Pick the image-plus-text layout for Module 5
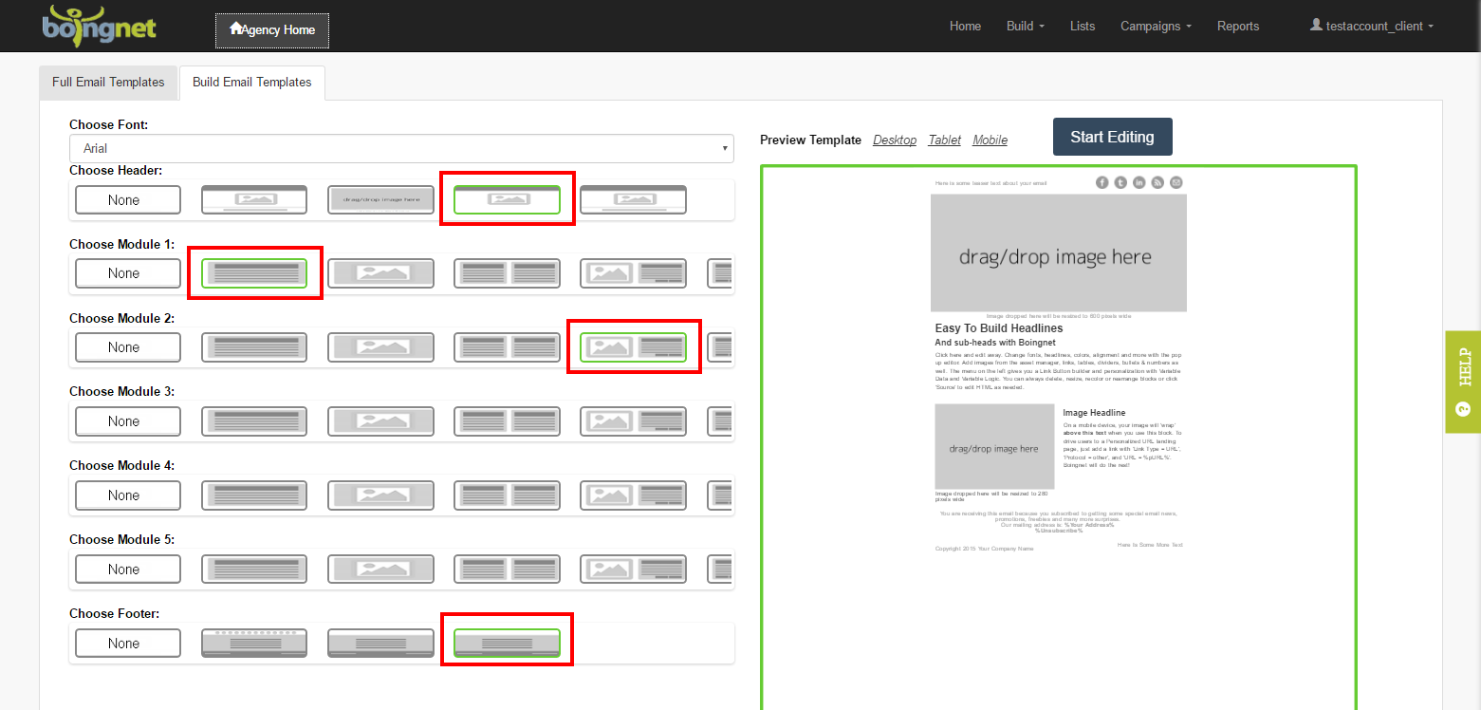Image resolution: width=1481 pixels, height=710 pixels. coord(633,570)
